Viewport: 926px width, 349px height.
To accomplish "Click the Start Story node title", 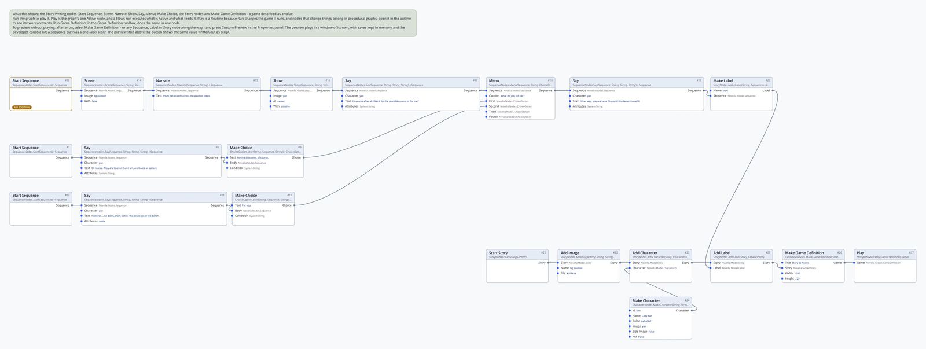I will coord(498,253).
